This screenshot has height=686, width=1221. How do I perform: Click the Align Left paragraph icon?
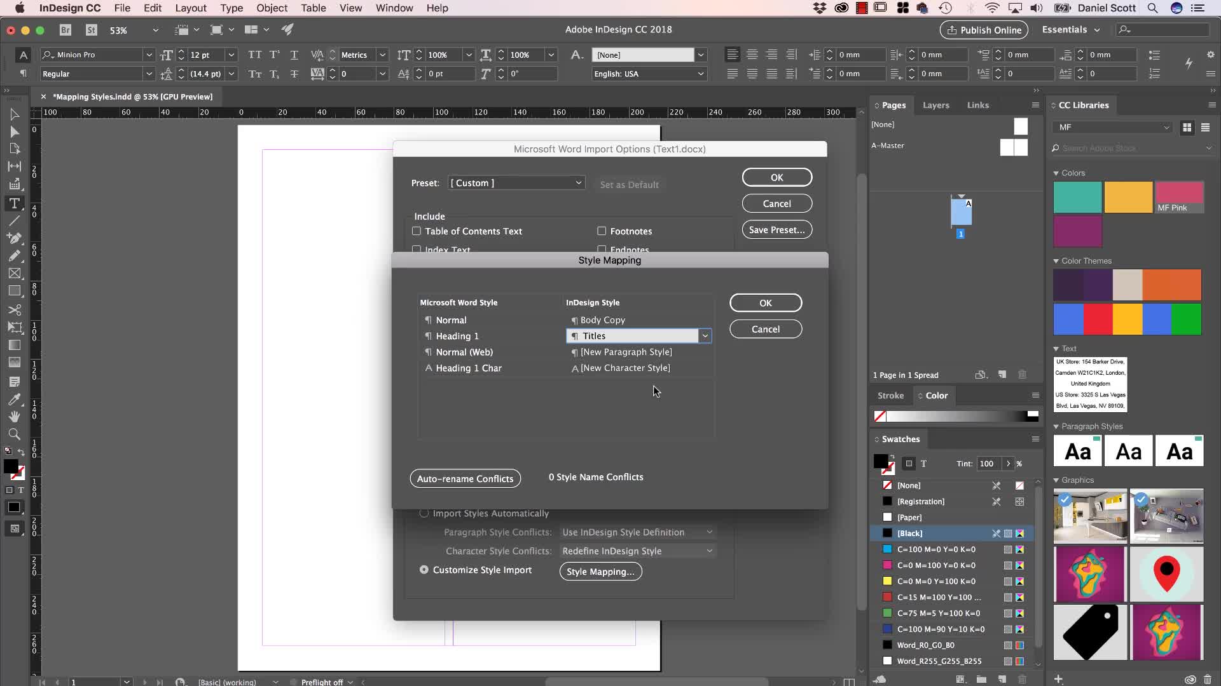(733, 55)
